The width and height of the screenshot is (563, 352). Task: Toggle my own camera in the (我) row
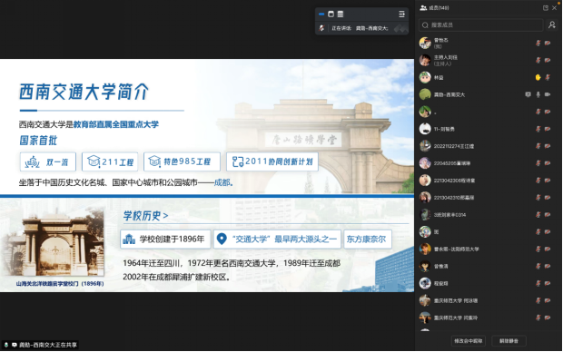(x=548, y=43)
